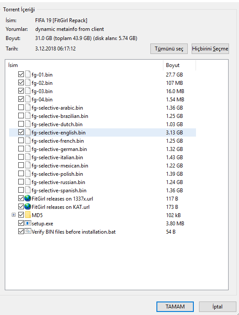Cancel the dialog with İptal
This screenshot has width=239, height=315.
tap(218, 307)
